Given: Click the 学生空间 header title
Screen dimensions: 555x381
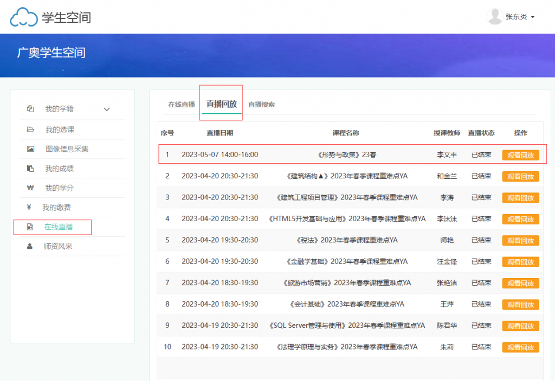Looking at the screenshot, I should click(67, 17).
